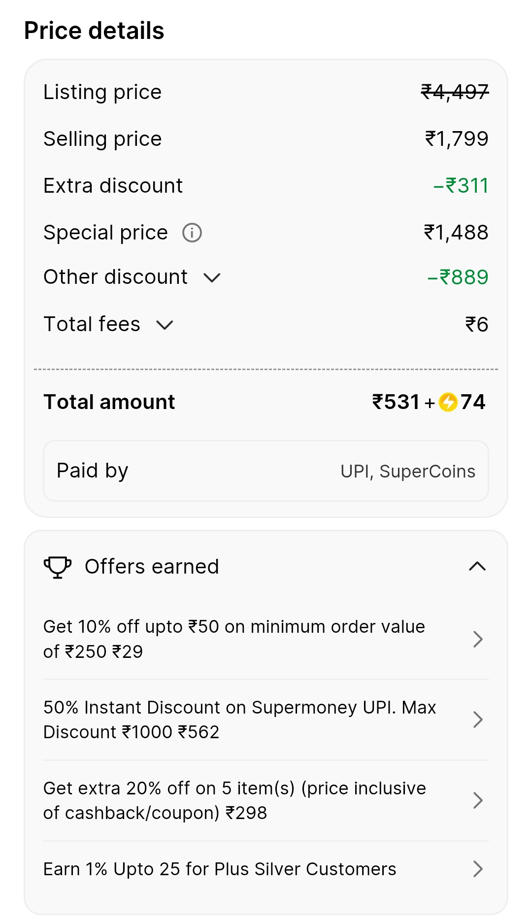532x924 pixels.
Task: Click the SuperCoins lightning coin icon
Action: tap(448, 402)
